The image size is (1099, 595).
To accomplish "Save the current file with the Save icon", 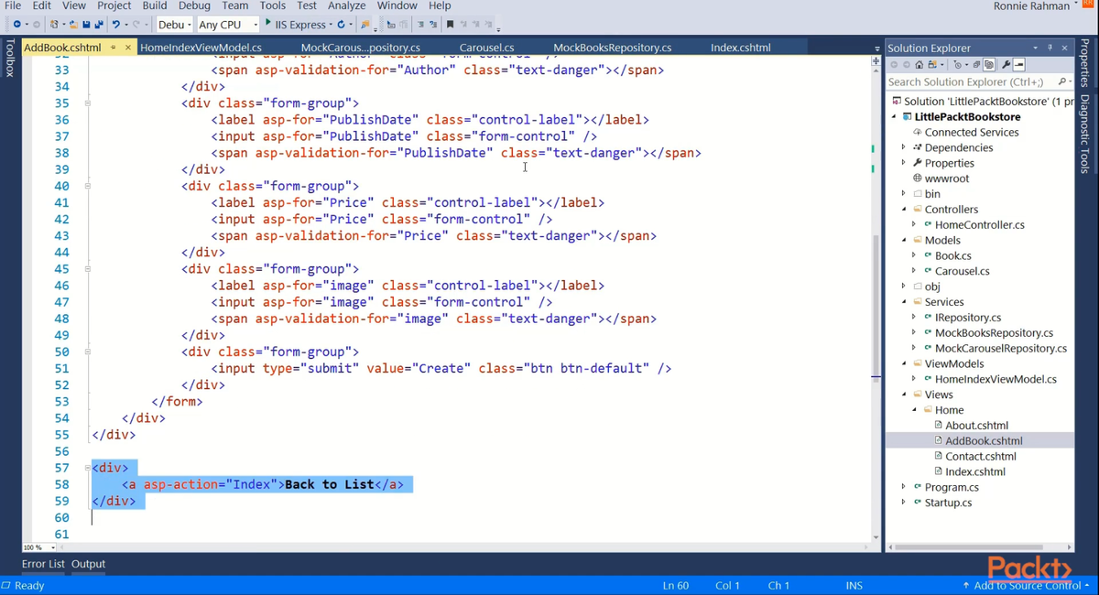I will point(86,24).
